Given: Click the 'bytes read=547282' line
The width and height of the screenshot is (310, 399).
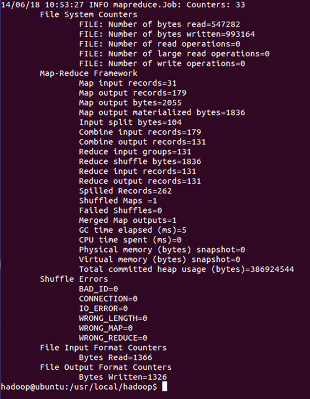Looking at the screenshot, I should click(x=159, y=24).
